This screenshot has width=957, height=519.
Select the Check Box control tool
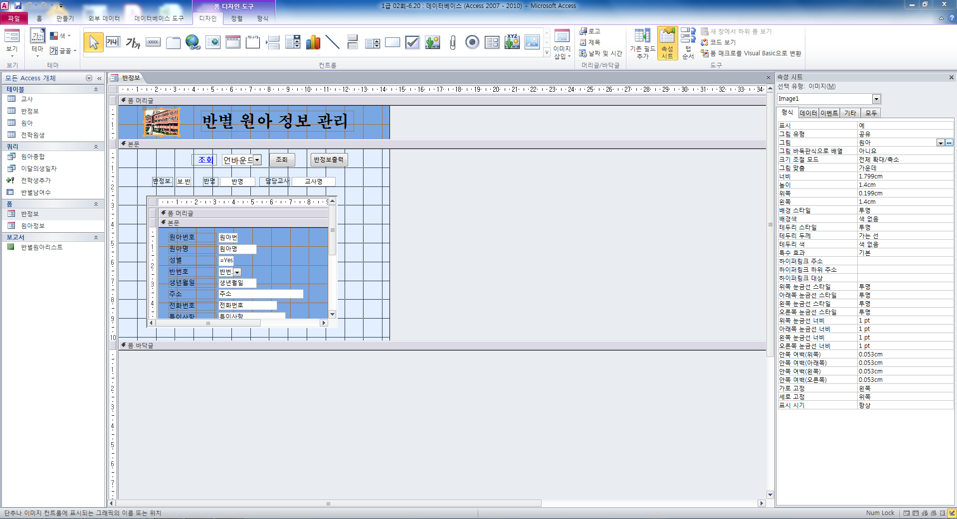pyautogui.click(x=412, y=42)
